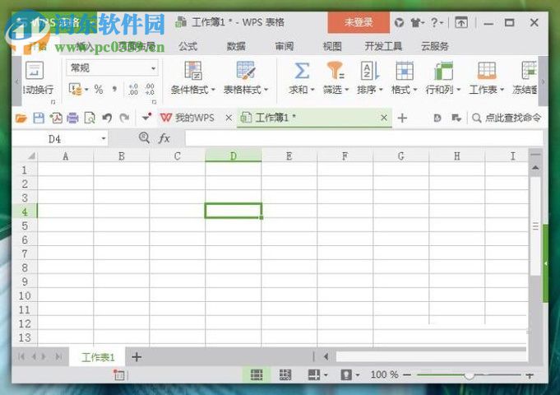
Task: Click the Print icon in quick toolbar
Action: click(72, 118)
